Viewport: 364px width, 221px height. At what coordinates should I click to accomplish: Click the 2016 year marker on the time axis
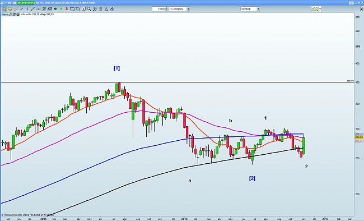(x=184, y=219)
